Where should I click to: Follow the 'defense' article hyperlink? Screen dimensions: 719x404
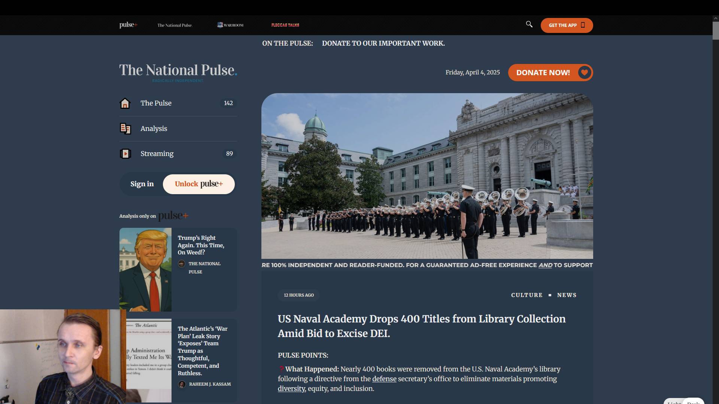click(x=384, y=379)
